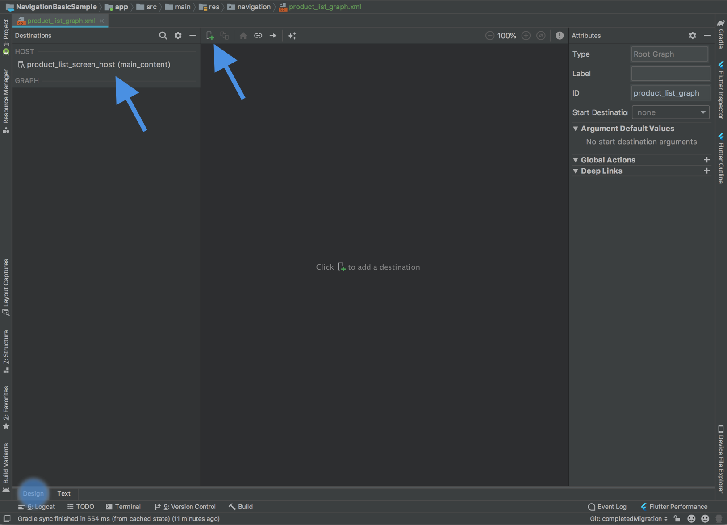Open Attributes panel gear settings
727x525 pixels.
pyautogui.click(x=692, y=36)
